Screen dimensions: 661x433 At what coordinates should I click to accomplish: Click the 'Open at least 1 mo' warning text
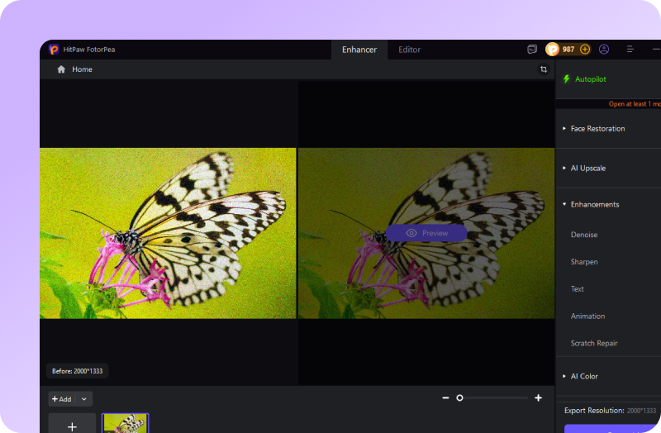[635, 104]
